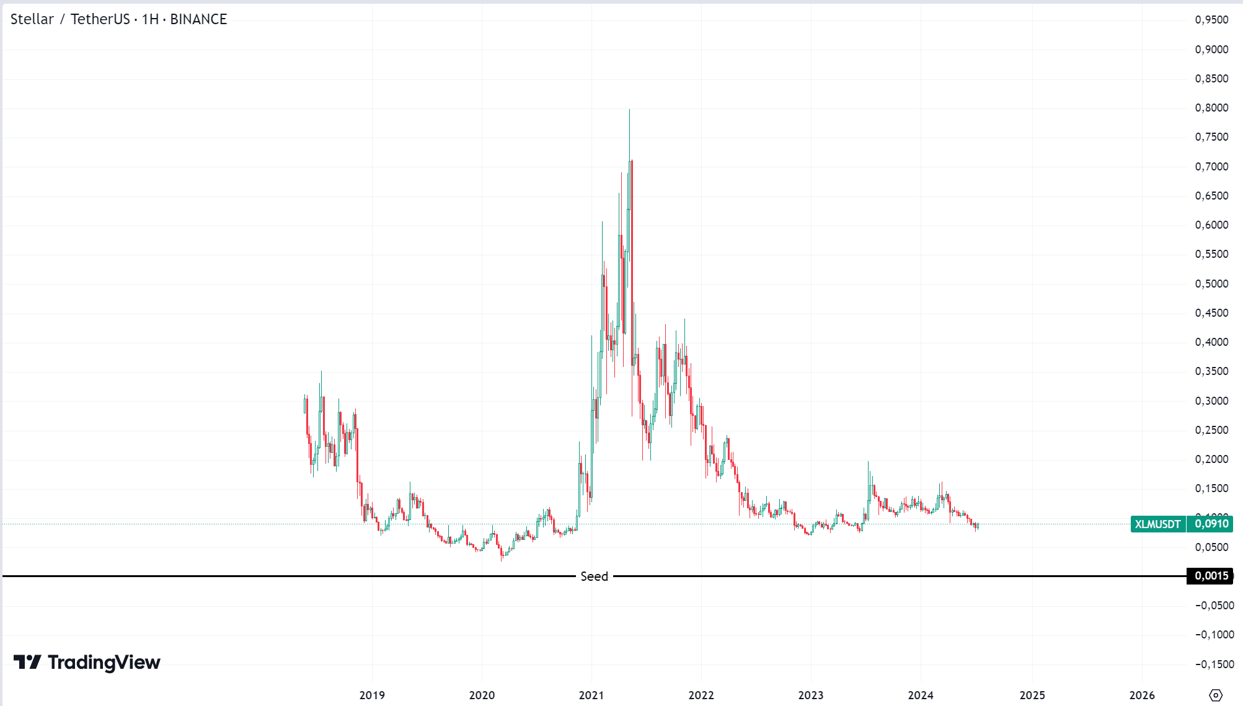Click the Stellar / TetherUS chart title
Screen dimensions: 1243x706
[118, 19]
